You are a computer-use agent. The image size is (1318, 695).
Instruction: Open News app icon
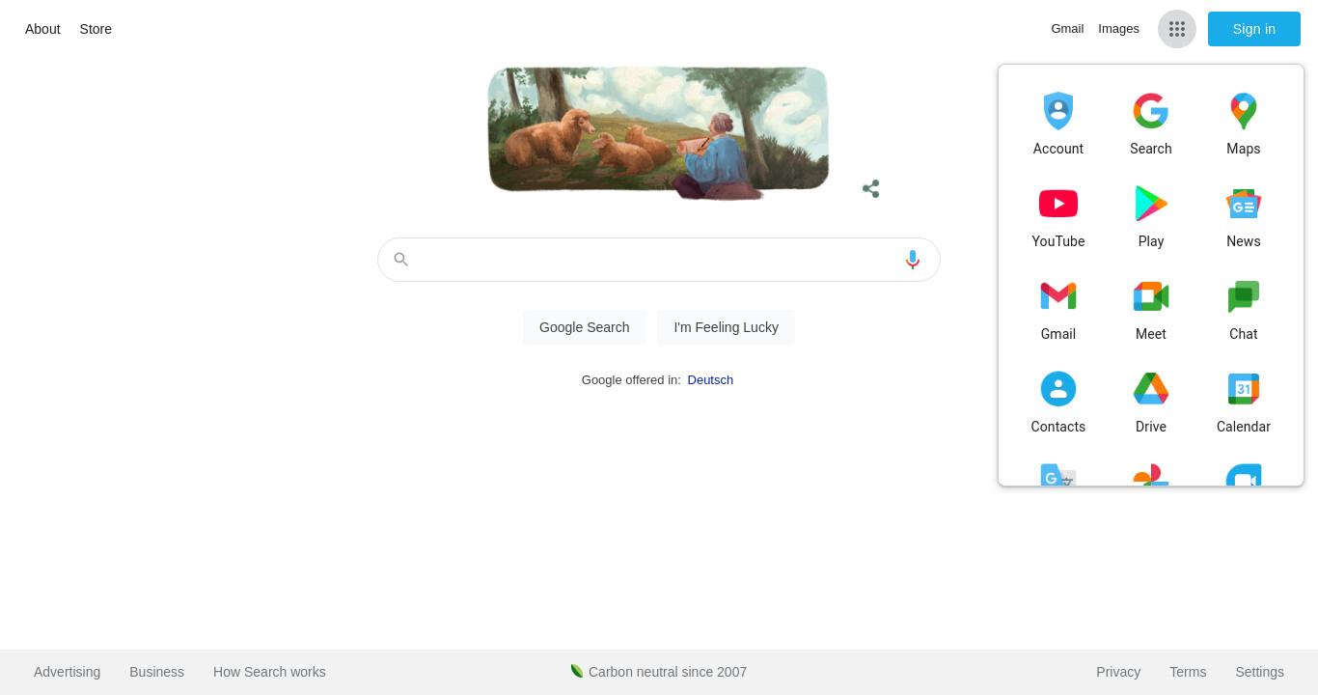pyautogui.click(x=1244, y=216)
